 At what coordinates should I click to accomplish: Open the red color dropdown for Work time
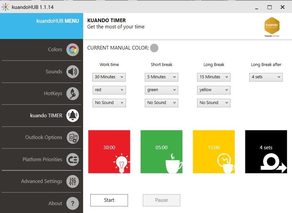(109, 90)
